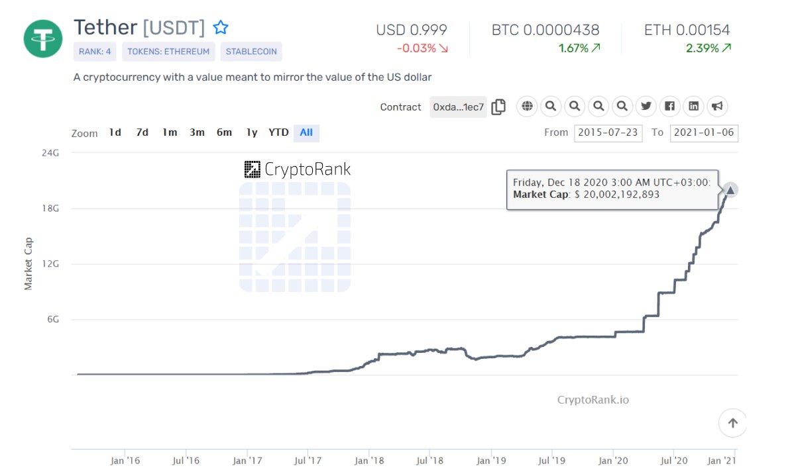Click the CryptoRank logo on chart
Viewport: 790px width, 476px height.
coord(298,169)
